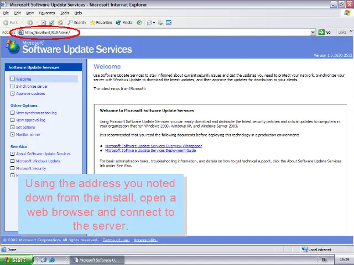354x265 pixels.
Task: Open the Accessibility footer link
Action: tap(145, 240)
